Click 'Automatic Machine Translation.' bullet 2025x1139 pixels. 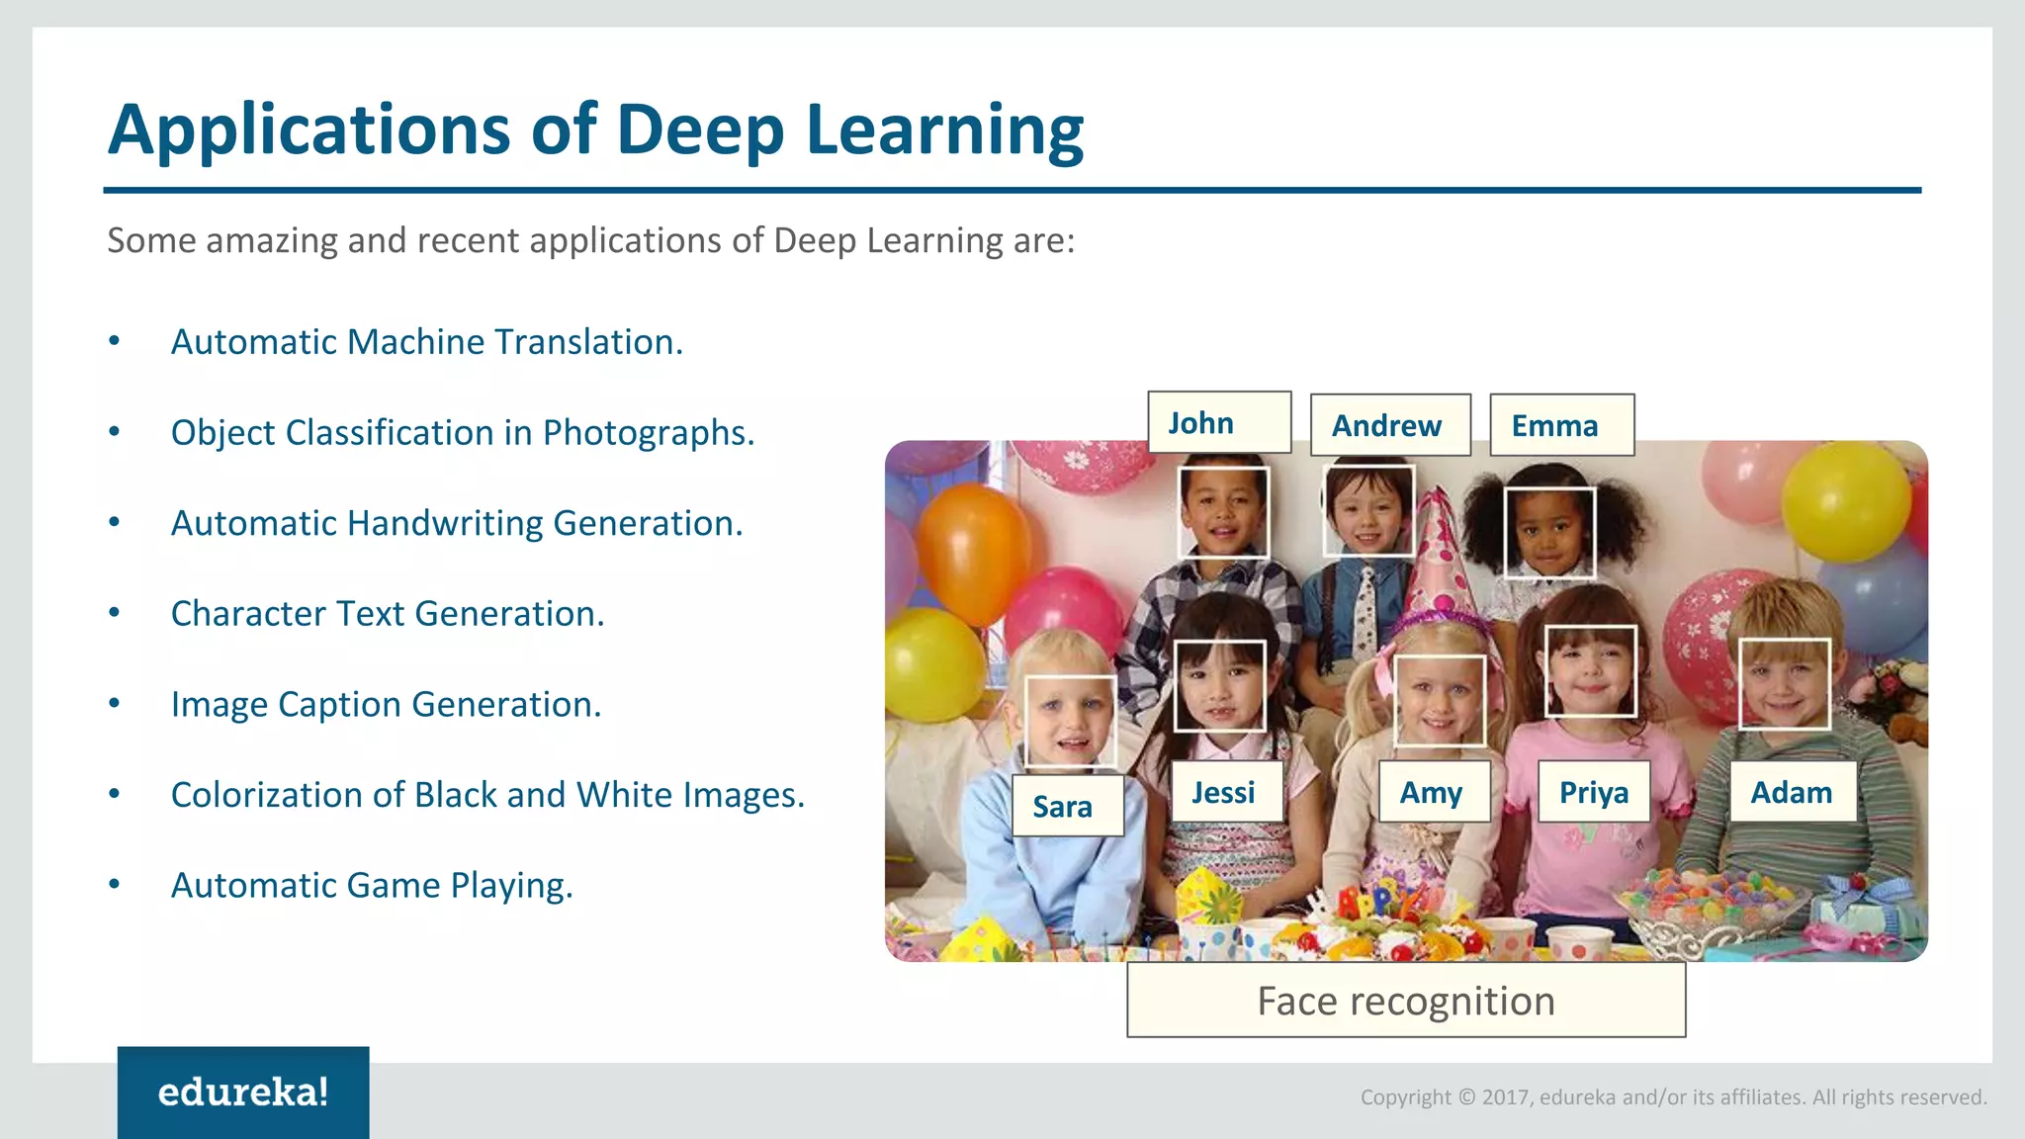coord(426,342)
